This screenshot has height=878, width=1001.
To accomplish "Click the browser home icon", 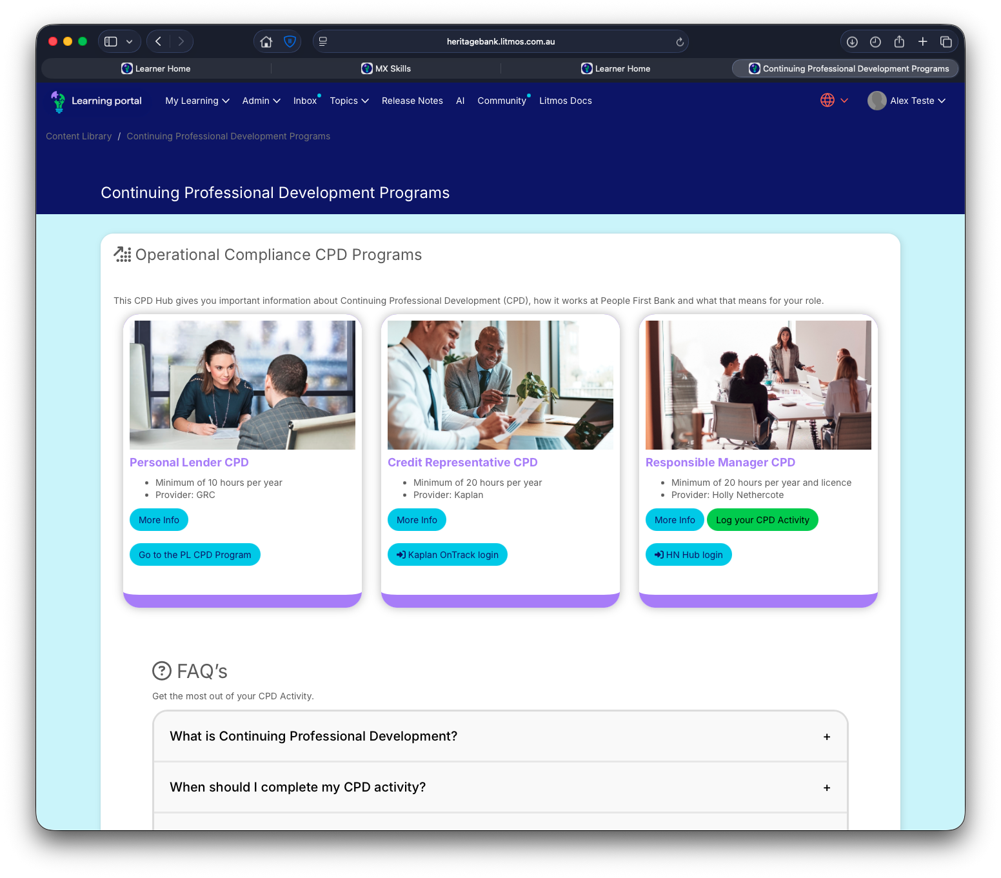I will tap(266, 41).
